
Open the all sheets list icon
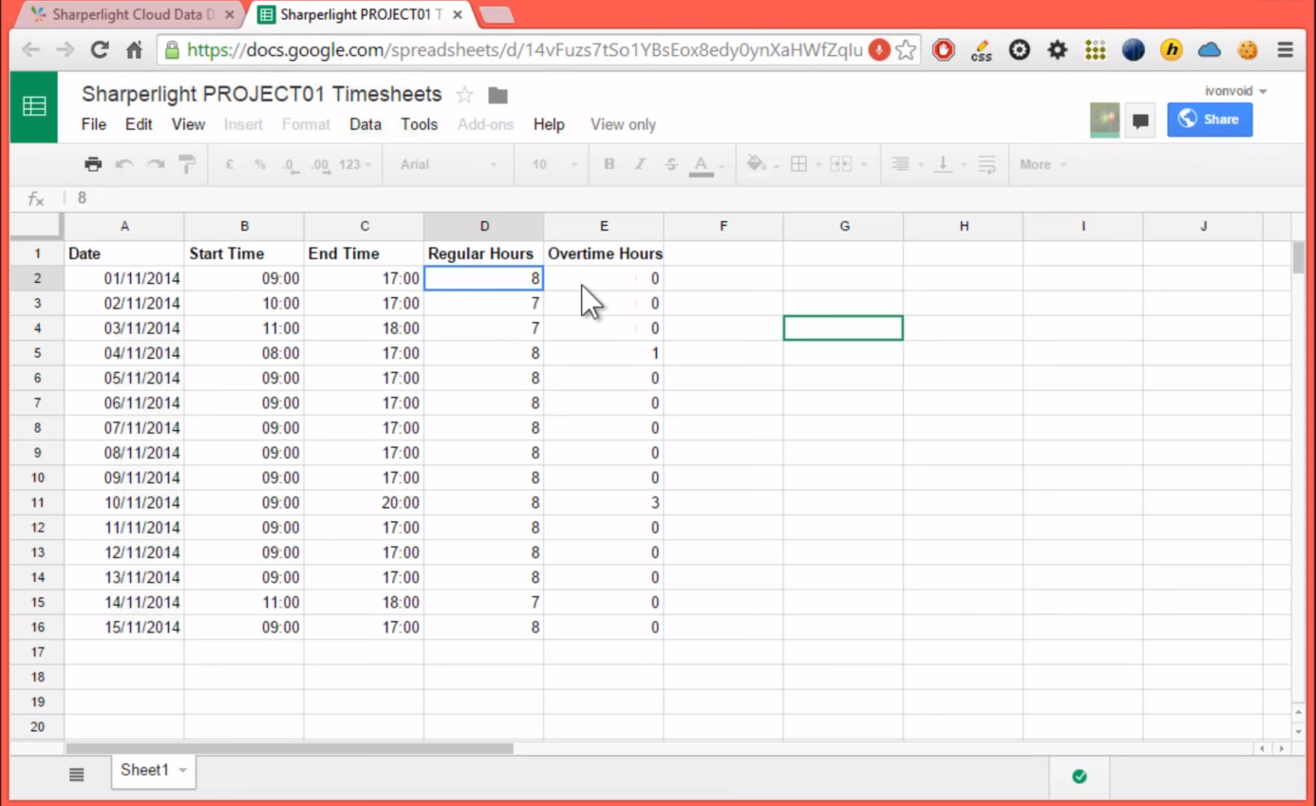coord(77,775)
